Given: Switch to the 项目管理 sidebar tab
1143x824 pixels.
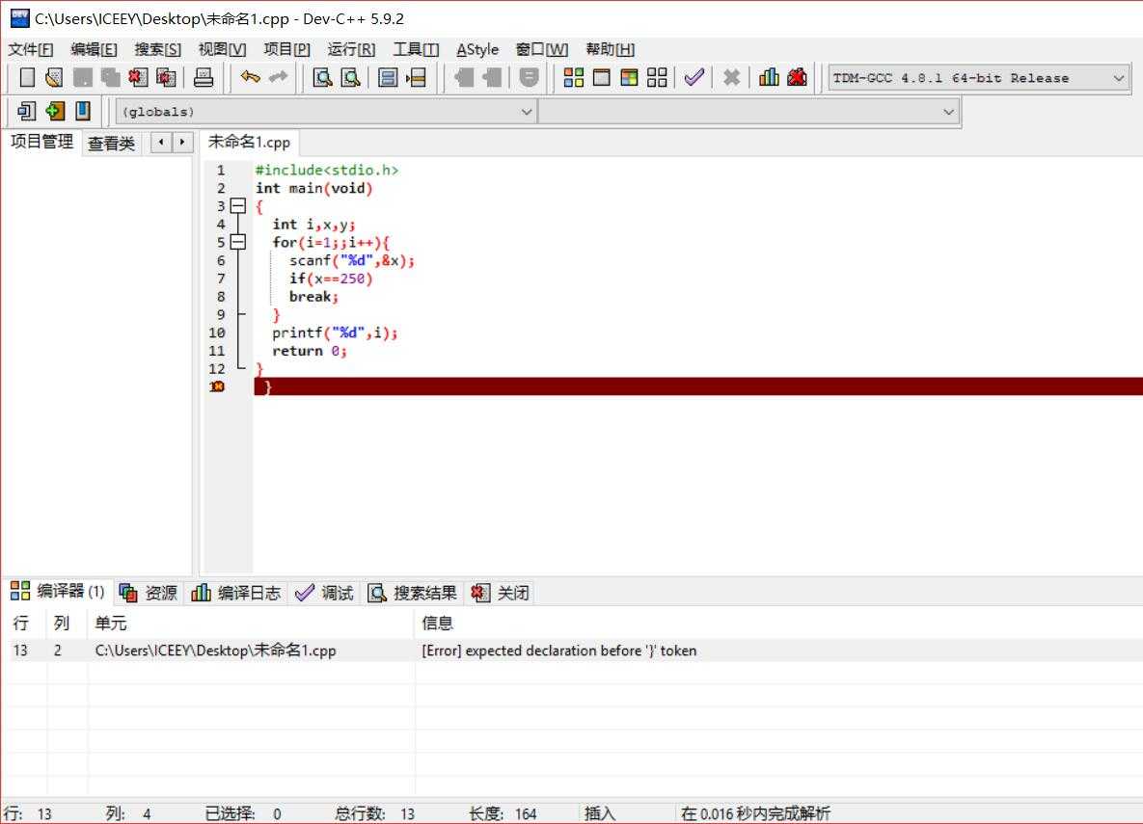Looking at the screenshot, I should 41,142.
